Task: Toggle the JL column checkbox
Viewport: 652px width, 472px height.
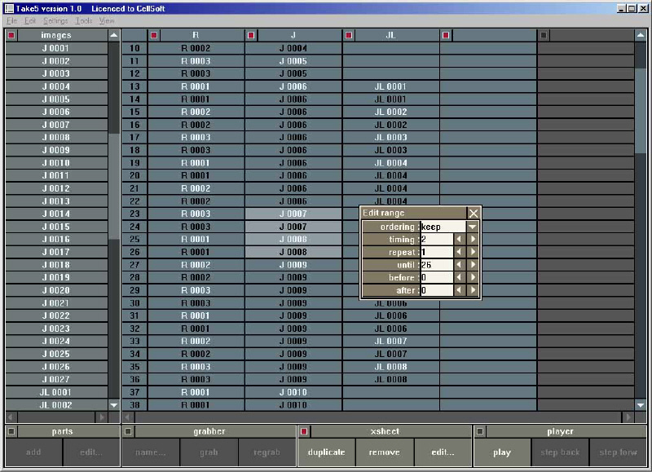Action: 349,35
